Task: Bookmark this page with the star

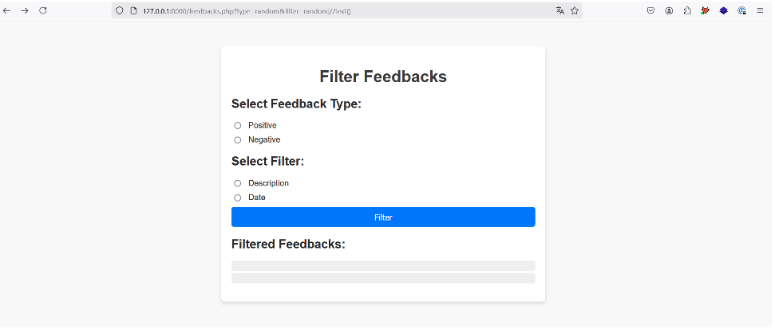Action: (575, 10)
